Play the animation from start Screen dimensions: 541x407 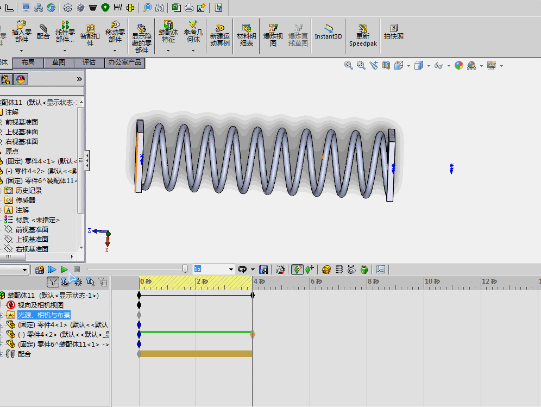tap(52, 270)
